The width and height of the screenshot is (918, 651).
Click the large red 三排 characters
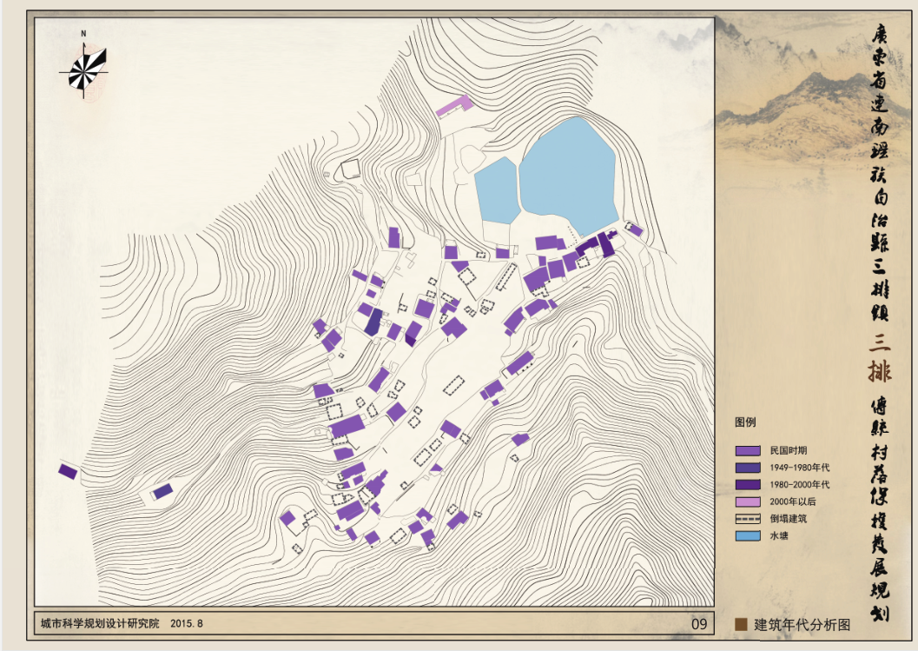(879, 358)
